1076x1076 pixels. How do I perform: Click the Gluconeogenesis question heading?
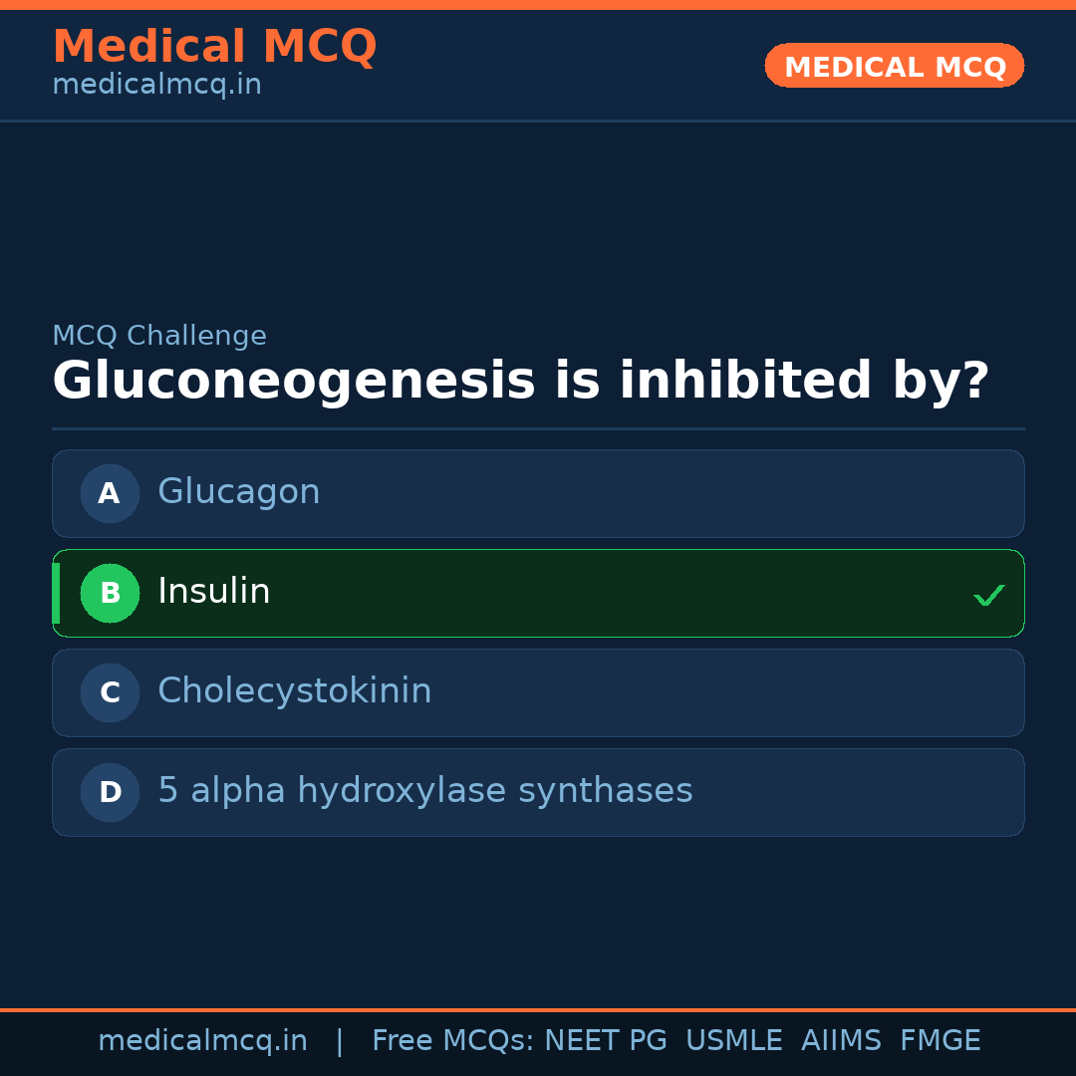pos(520,382)
